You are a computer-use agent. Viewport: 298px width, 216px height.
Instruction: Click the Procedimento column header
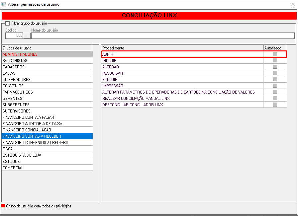pyautogui.click(x=182, y=48)
